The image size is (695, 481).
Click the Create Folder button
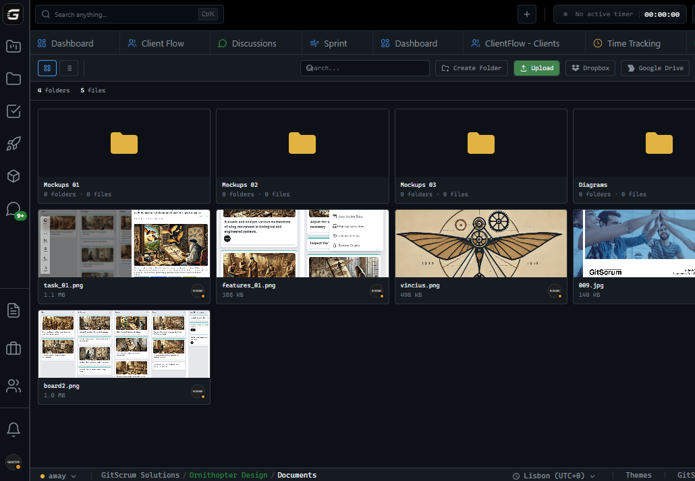pos(471,67)
